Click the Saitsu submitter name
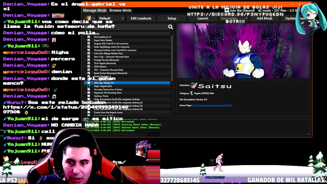The width and height of the screenshot is (327, 184). [215, 86]
